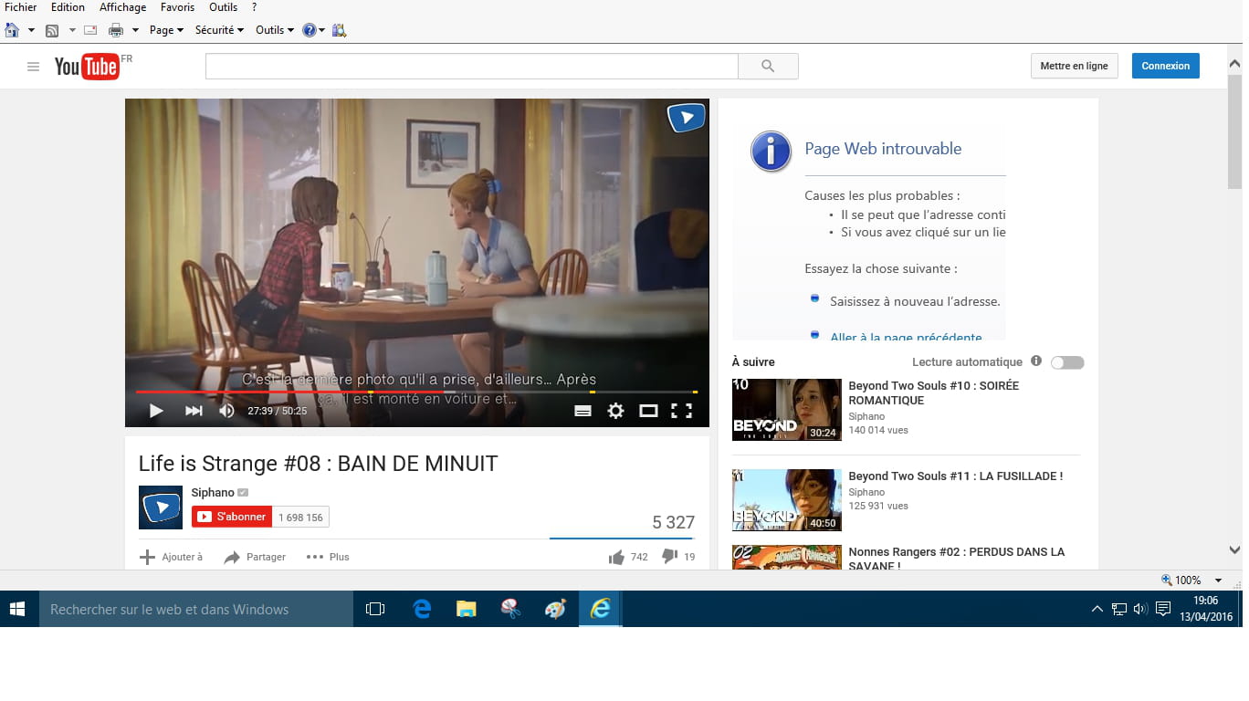
Task: Open Beyond Two Souls #11 LA FUSILLADE title
Action: point(956,476)
